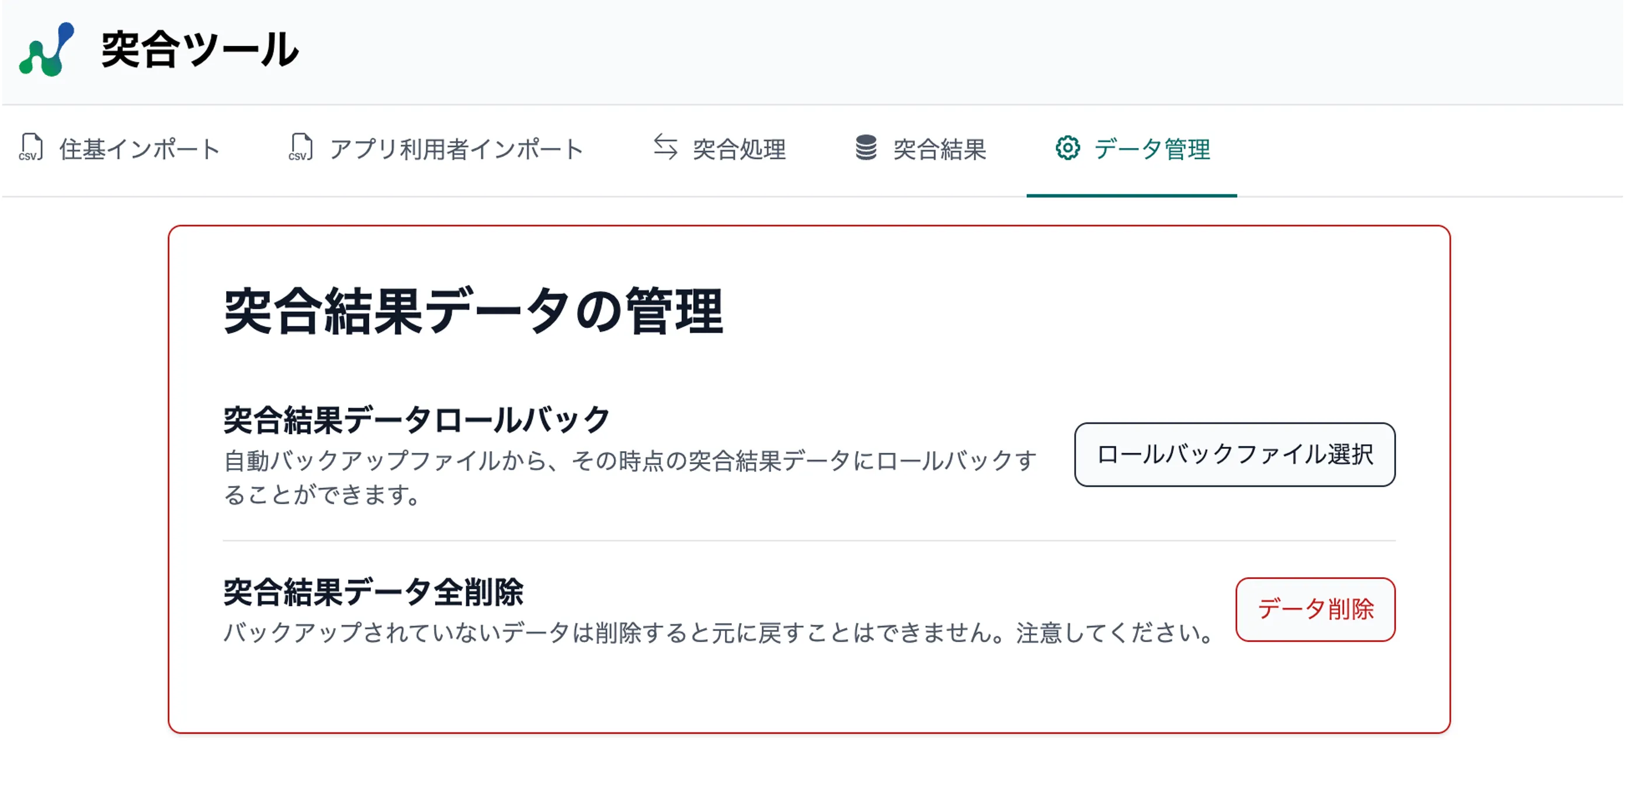Show the 突合結果 tab
Screen dimensions: 1625x789
pyautogui.click(x=939, y=149)
